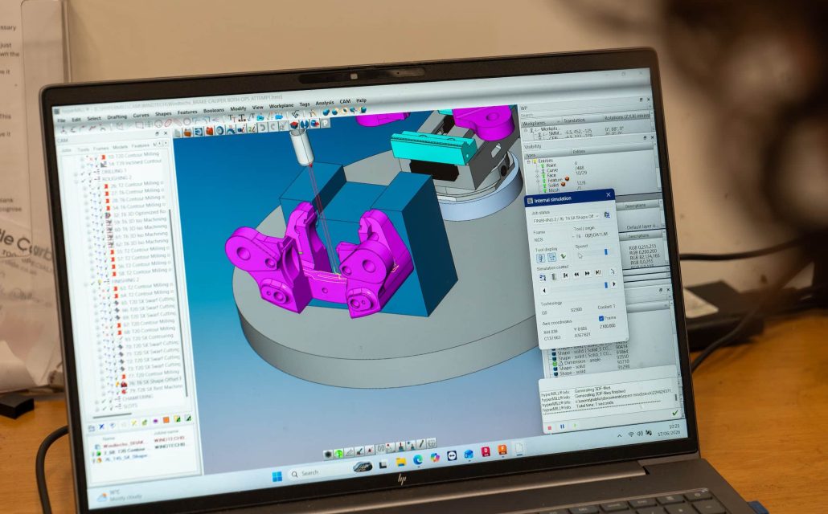Open the Job status dropdown in simulation
Viewport: 828px width, 514px height.
click(x=566, y=218)
